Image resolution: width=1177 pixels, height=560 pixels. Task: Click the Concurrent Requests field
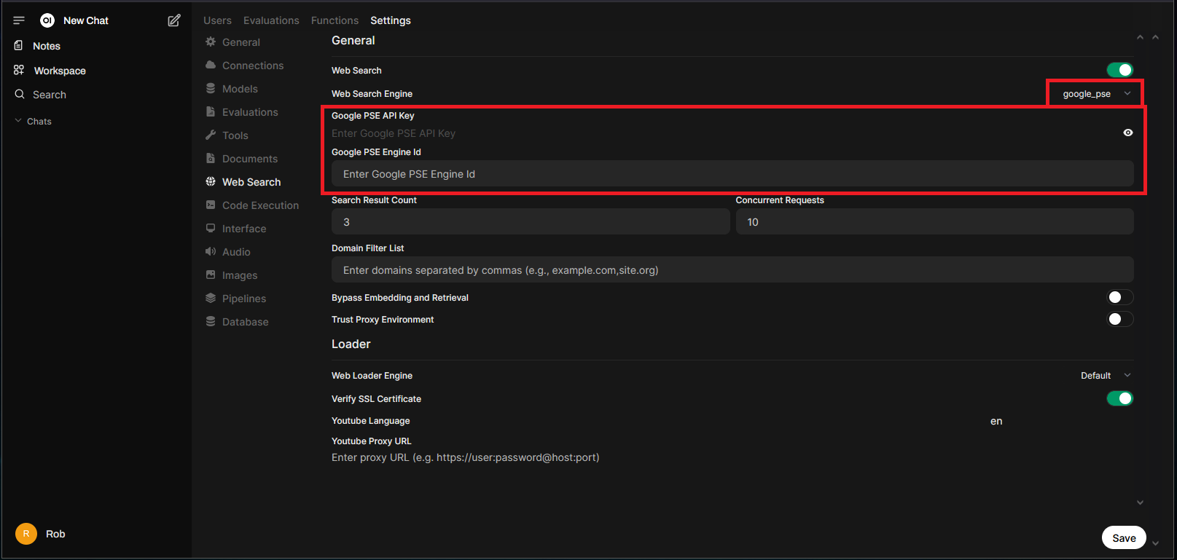point(934,222)
